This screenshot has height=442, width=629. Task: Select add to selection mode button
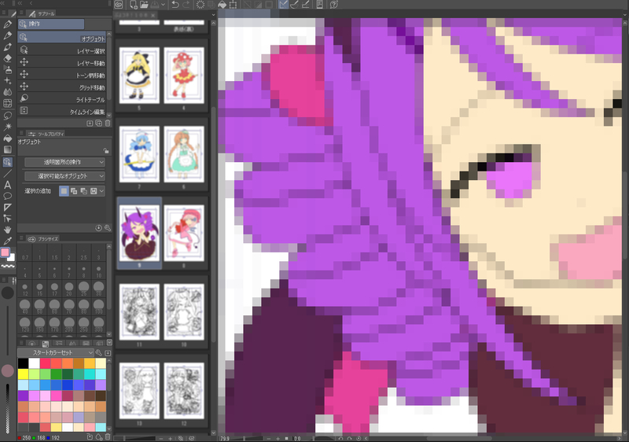click(74, 191)
